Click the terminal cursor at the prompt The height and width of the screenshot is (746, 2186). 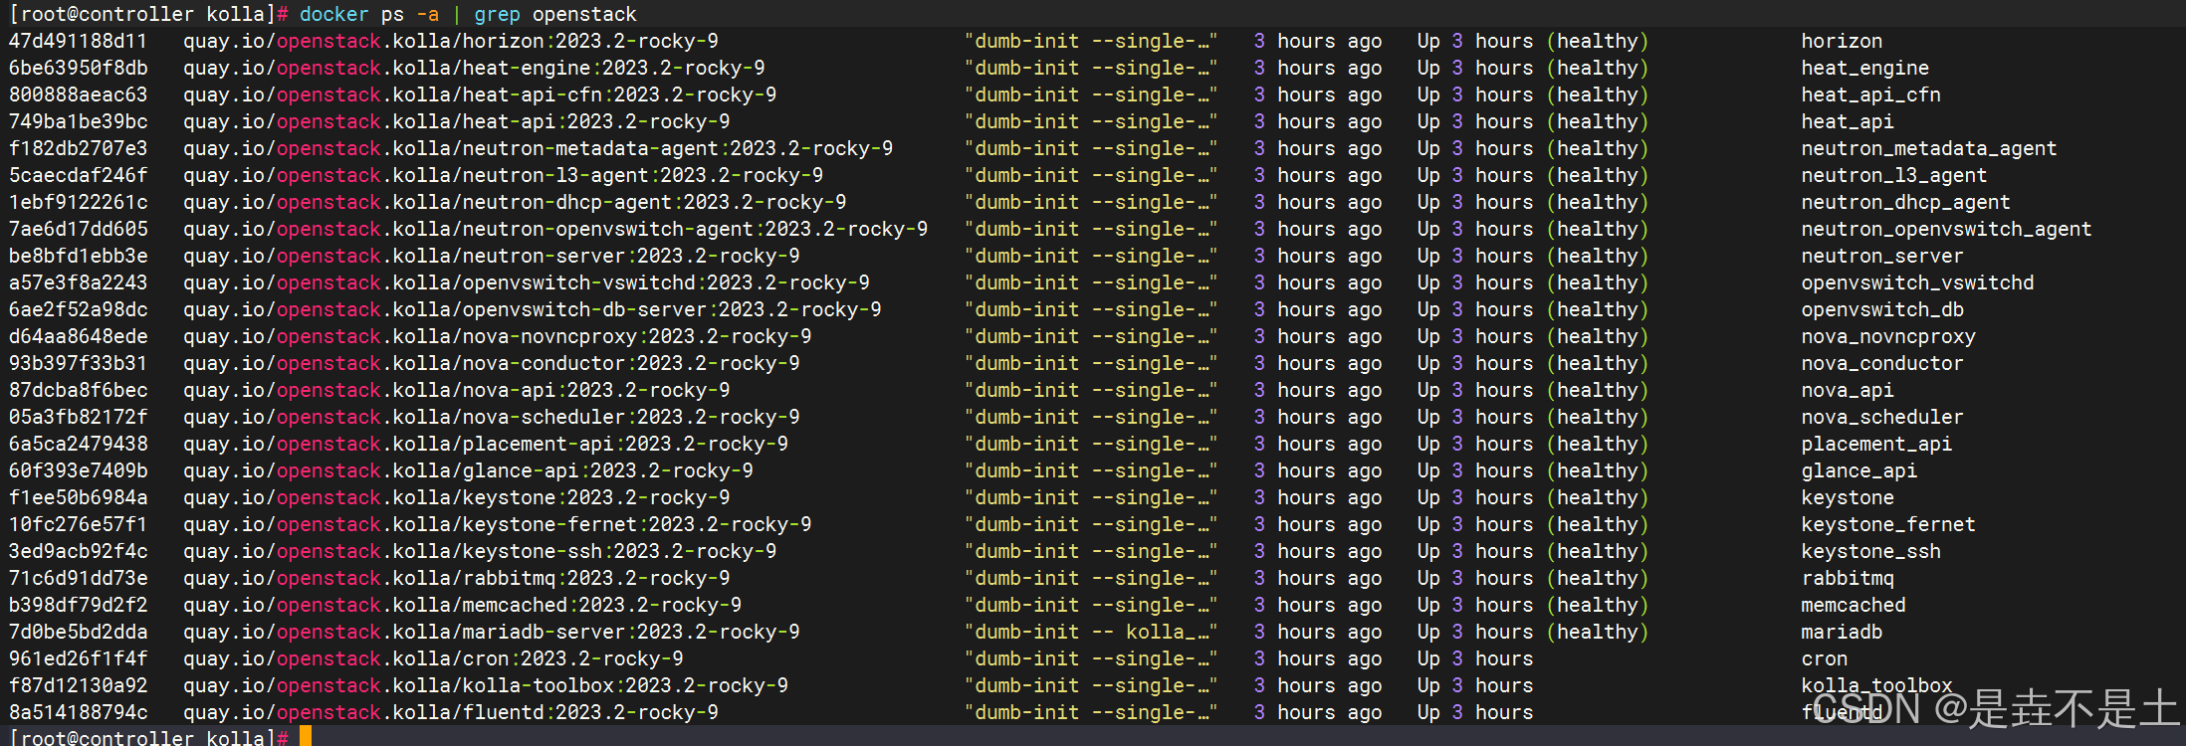click(306, 736)
